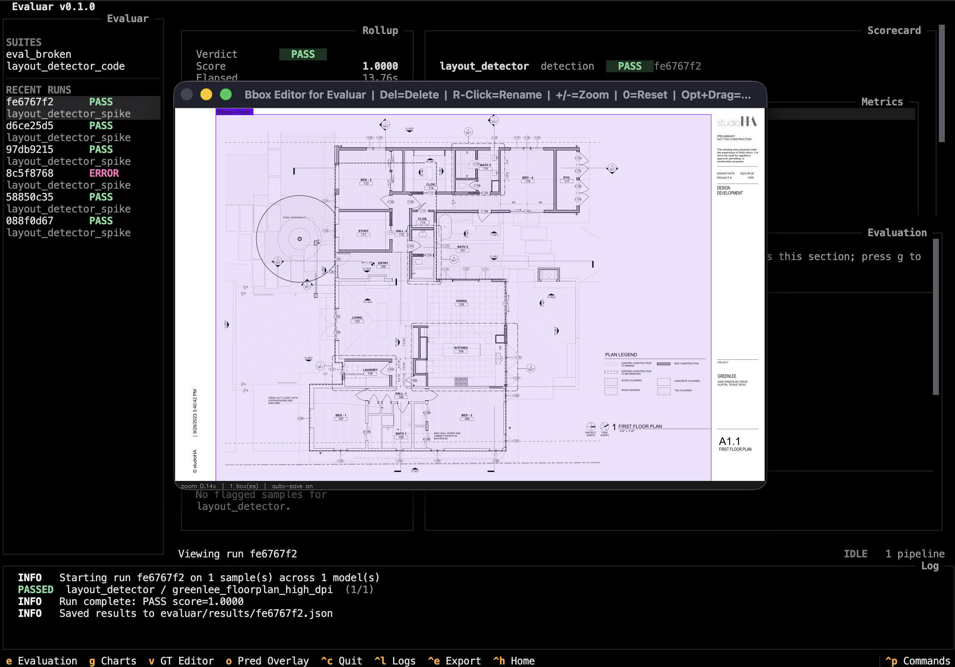Click the KITCHEN room label in floor plan

[461, 348]
